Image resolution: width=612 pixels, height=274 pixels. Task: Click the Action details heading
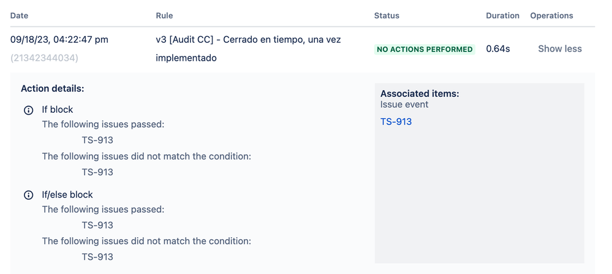coord(52,89)
